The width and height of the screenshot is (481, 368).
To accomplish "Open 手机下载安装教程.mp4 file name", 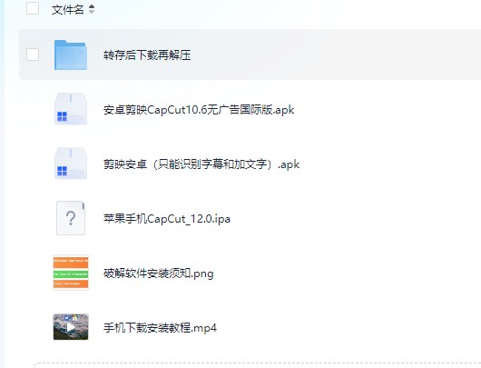I will 160,328.
